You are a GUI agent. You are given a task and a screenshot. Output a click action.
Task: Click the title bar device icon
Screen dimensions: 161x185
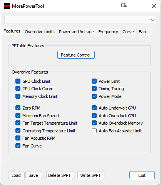click(x=124, y=5)
